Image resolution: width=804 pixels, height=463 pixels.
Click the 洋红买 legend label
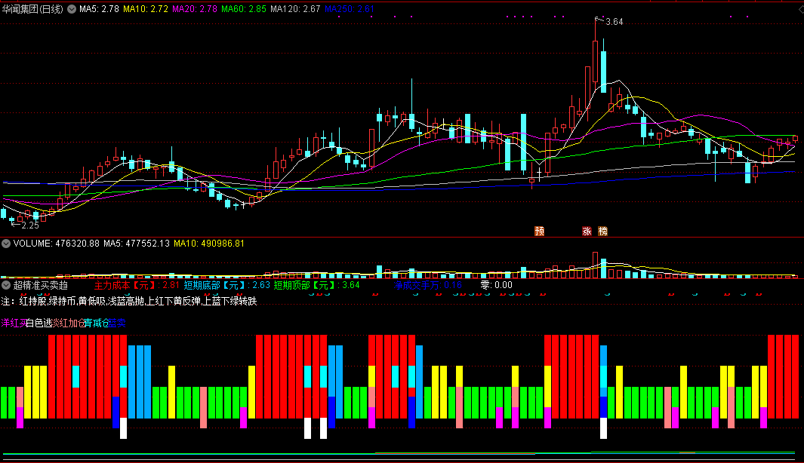(14, 323)
